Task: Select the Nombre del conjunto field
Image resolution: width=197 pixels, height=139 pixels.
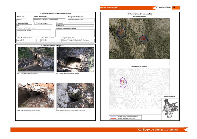Action: pos(49,20)
